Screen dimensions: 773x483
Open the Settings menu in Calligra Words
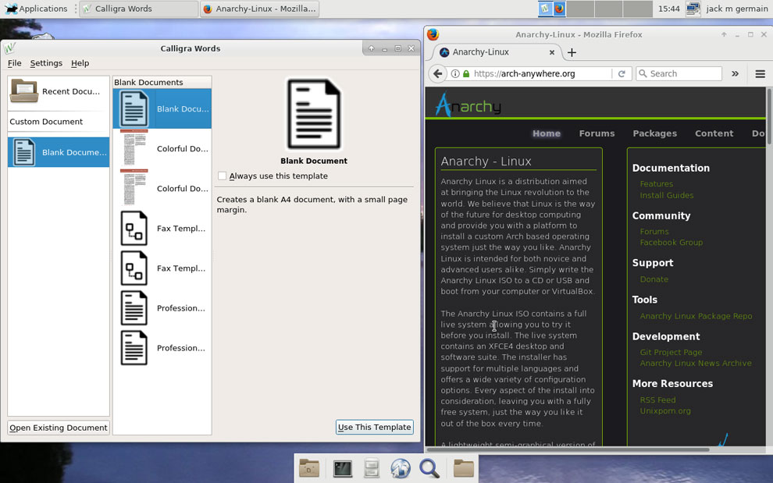46,63
